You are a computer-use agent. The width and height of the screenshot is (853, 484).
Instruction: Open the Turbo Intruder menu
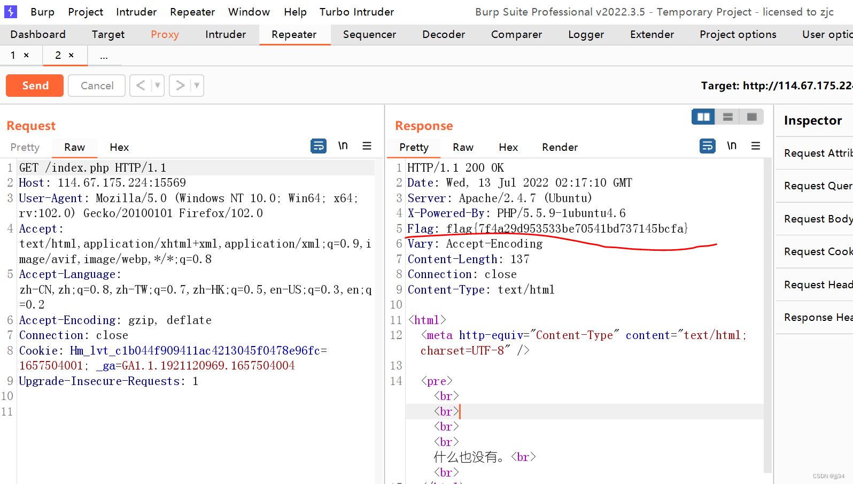click(356, 12)
